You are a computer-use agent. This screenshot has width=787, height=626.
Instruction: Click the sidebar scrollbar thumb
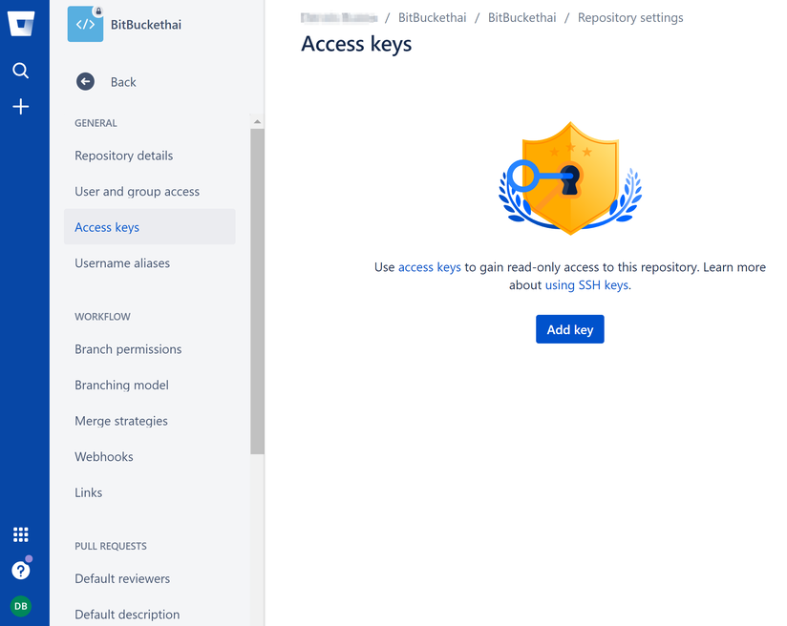pos(257,291)
